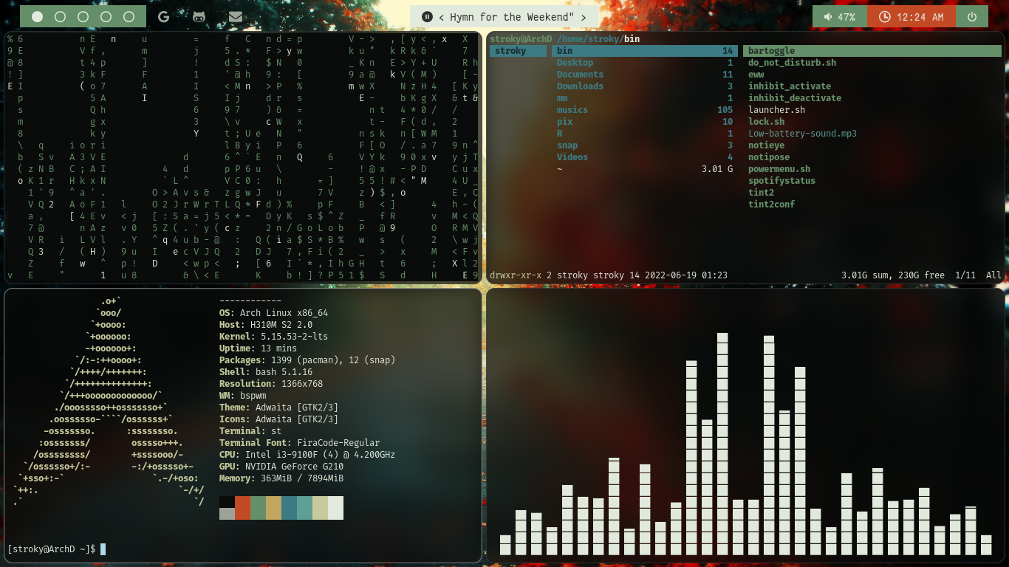This screenshot has width=1009, height=567.
Task: Open the Google launcher icon
Action: pos(164,16)
